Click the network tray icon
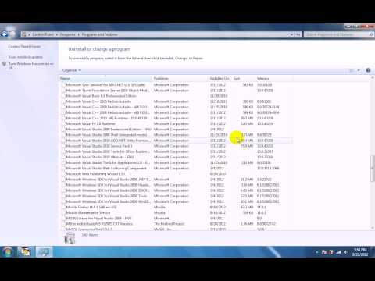 [338, 252]
